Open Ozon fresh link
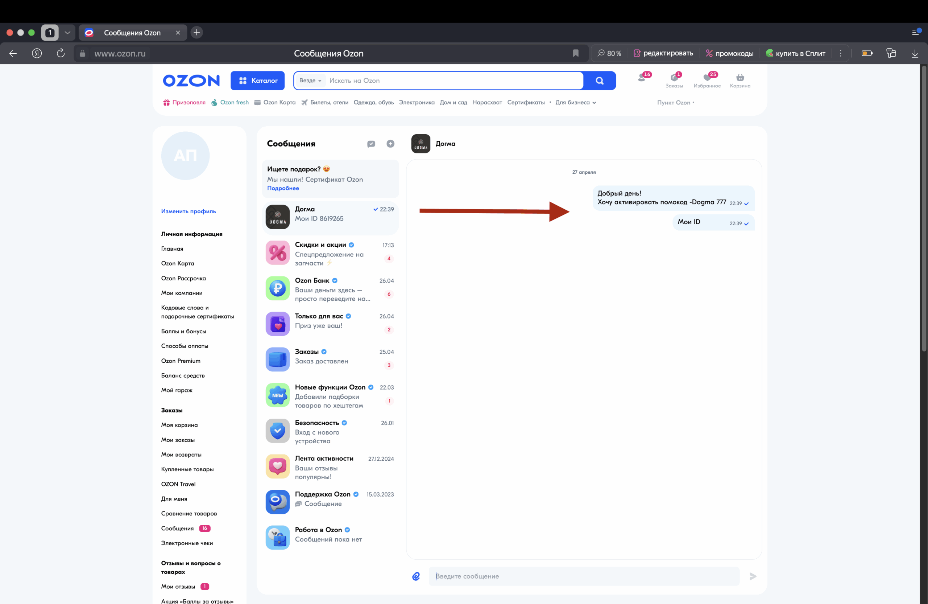This screenshot has height=604, width=928. pyautogui.click(x=230, y=103)
